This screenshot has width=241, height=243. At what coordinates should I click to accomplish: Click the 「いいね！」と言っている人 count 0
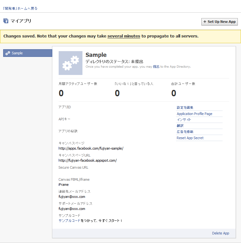[117, 93]
